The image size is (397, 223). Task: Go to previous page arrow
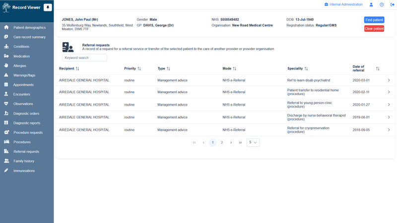(x=203, y=142)
